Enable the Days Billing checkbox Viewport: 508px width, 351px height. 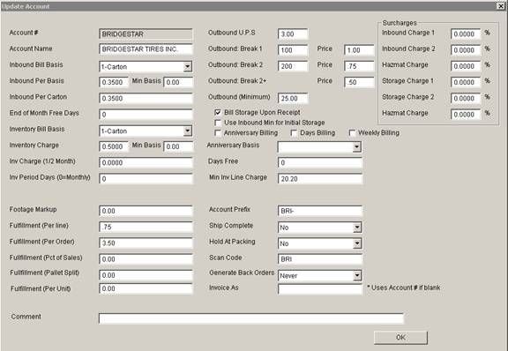tap(294, 133)
